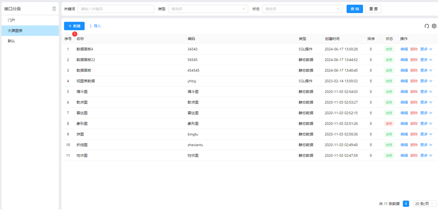
Task: Focus the 关键词 keyword input field
Action: [116, 9]
